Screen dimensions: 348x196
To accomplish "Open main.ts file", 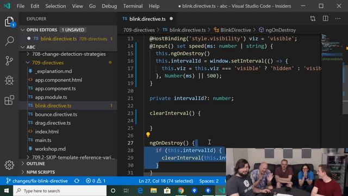I will point(43,140).
